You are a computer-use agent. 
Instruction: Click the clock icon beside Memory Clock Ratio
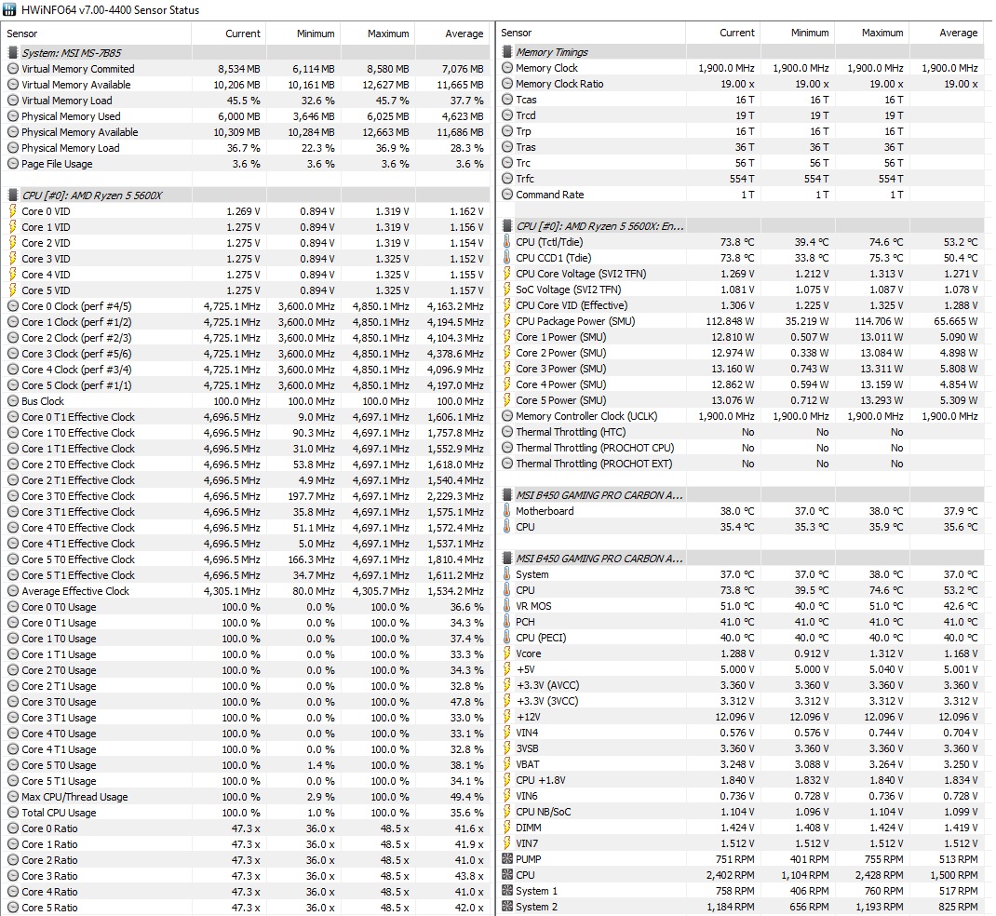click(x=507, y=83)
